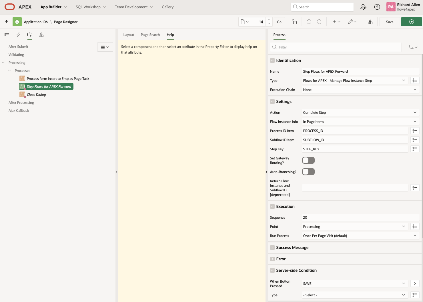Screen dimensions: 423x302
Task: Redo the last change
Action: pyautogui.click(x=319, y=22)
